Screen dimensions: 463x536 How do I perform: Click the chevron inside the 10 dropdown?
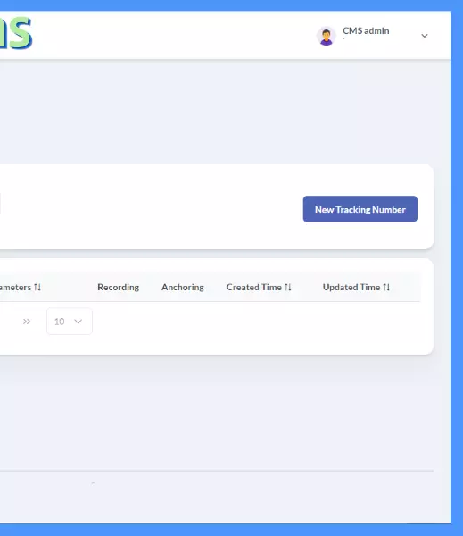(79, 322)
